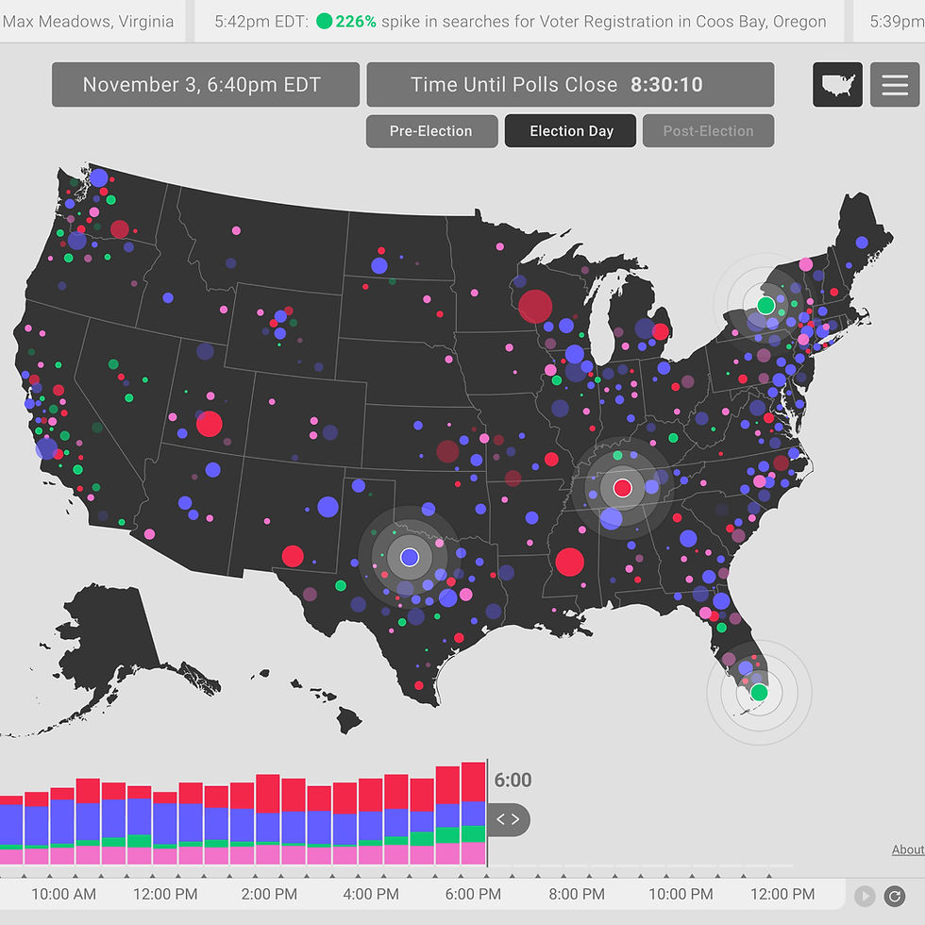Click the timeline play button
925x925 pixels.
coord(865,896)
